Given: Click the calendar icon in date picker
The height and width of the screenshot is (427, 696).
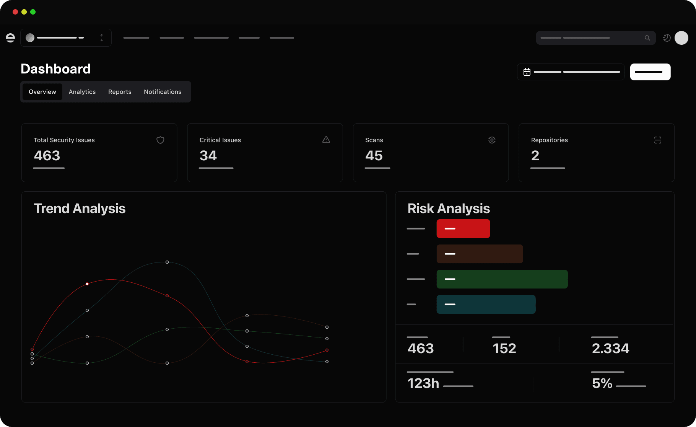Looking at the screenshot, I should pyautogui.click(x=527, y=72).
